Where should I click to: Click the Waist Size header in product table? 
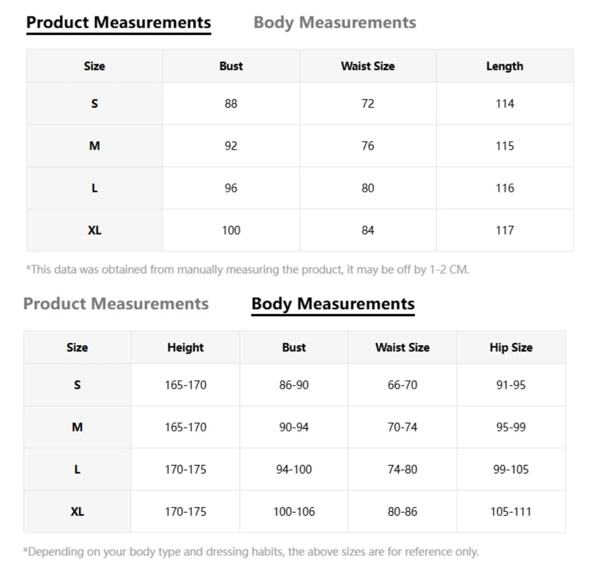[x=368, y=66]
